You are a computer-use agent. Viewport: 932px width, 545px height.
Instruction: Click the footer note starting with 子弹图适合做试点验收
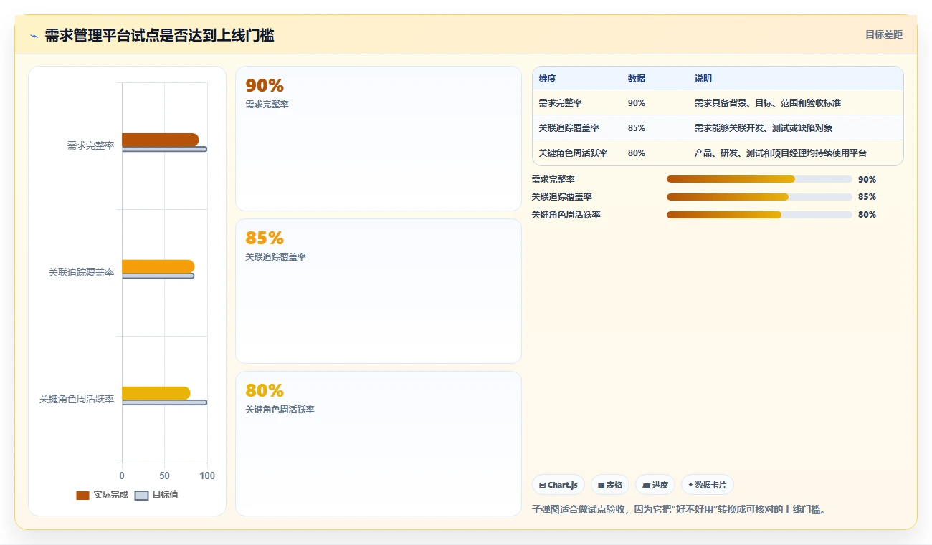pyautogui.click(x=680, y=510)
